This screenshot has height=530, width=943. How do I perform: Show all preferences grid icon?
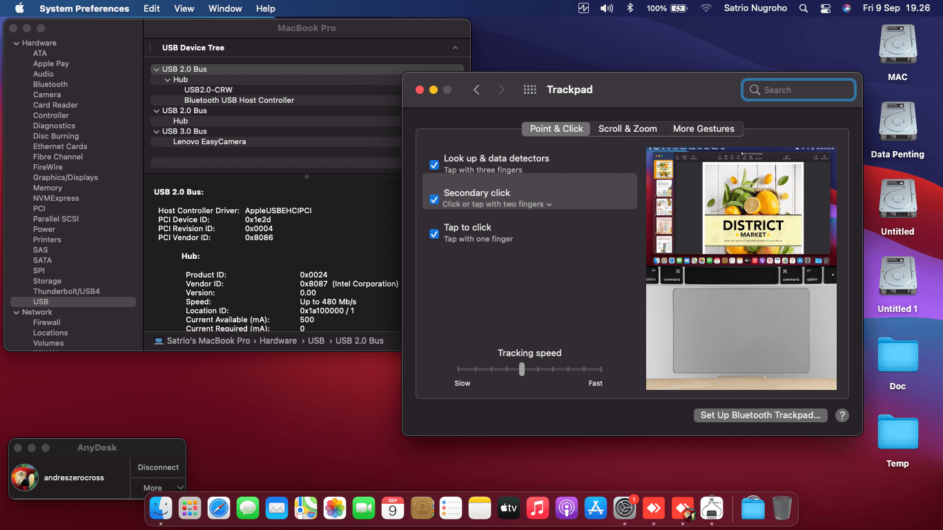(x=530, y=90)
